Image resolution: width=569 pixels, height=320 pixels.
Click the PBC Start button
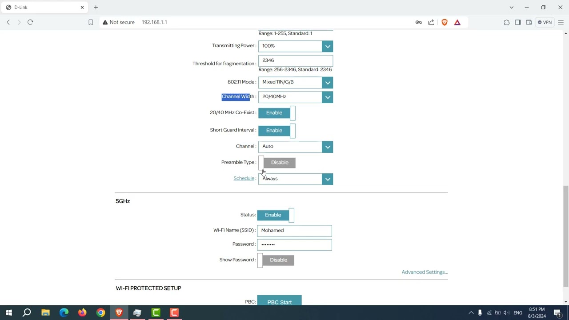[279, 301]
